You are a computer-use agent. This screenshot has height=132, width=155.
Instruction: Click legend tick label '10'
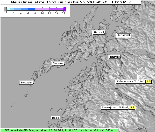click(42, 14)
